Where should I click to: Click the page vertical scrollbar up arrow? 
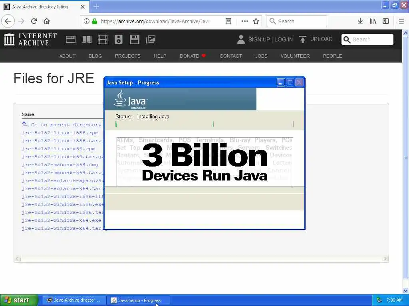405,33
